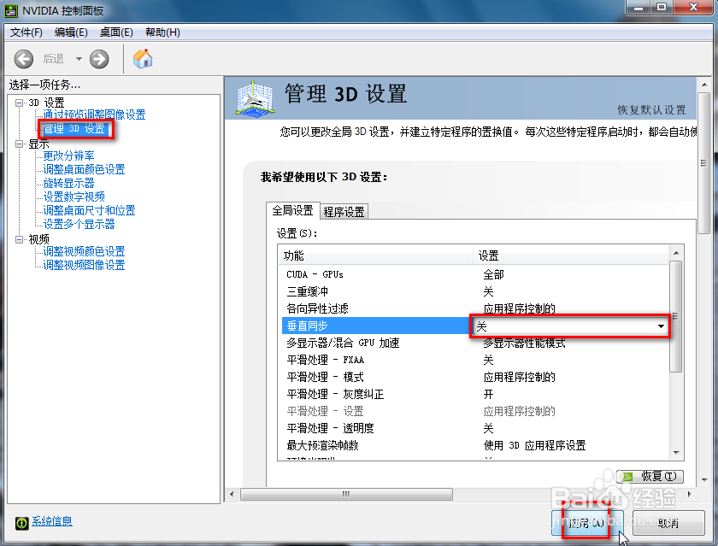This screenshot has height=546, width=718.
Task: Switch to the 全局设置 tab
Action: tap(292, 210)
